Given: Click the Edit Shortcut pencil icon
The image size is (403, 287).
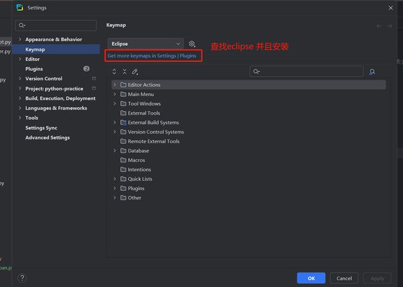Looking at the screenshot, I should tap(135, 72).
